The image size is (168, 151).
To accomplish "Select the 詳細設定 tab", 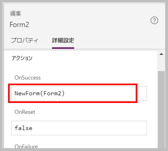I will click(63, 40).
